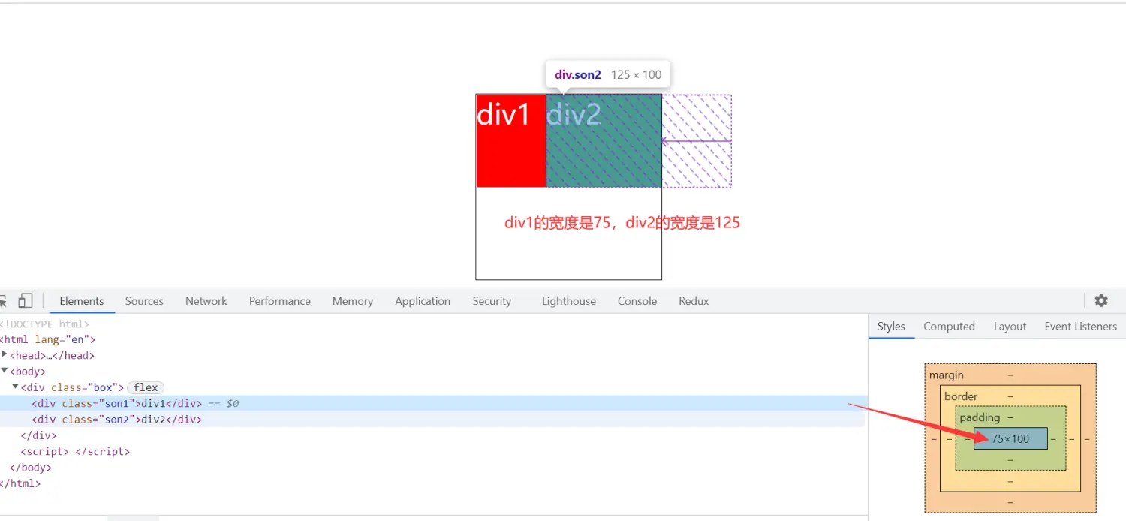Open the Application tab
The height and width of the screenshot is (521, 1126).
click(423, 301)
